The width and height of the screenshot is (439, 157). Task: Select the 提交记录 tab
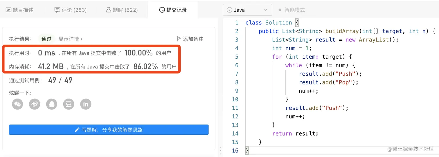pos(173,10)
